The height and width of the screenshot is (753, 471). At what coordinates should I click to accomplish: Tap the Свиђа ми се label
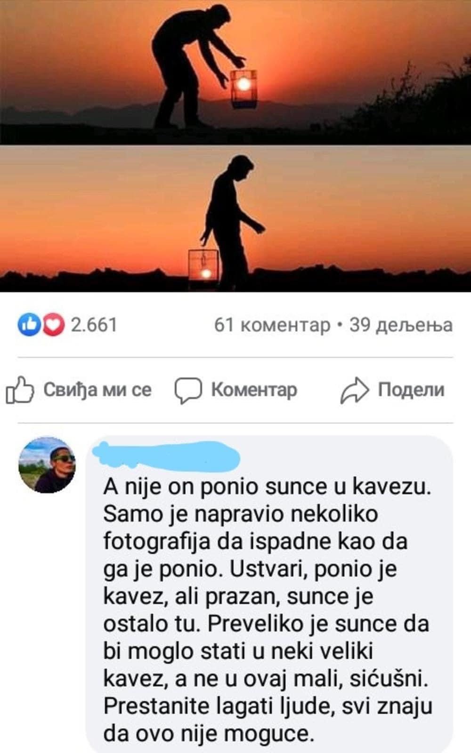[97, 390]
